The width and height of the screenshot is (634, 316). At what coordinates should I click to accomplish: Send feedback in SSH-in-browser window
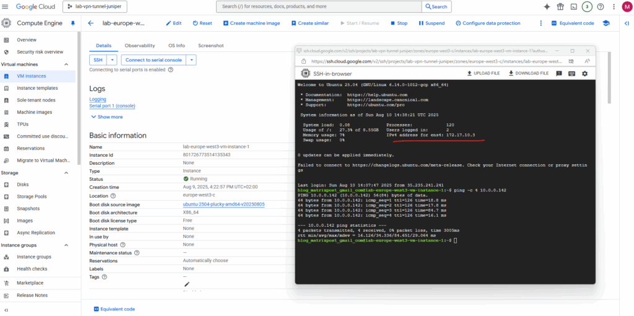[x=559, y=73]
